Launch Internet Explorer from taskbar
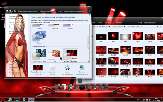Screen dimensions: 163x102 (x=10, y=100)
